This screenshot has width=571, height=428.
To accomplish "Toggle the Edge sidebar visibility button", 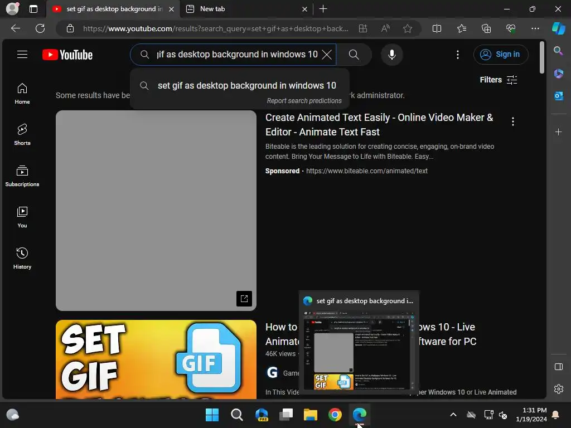I will [558, 367].
